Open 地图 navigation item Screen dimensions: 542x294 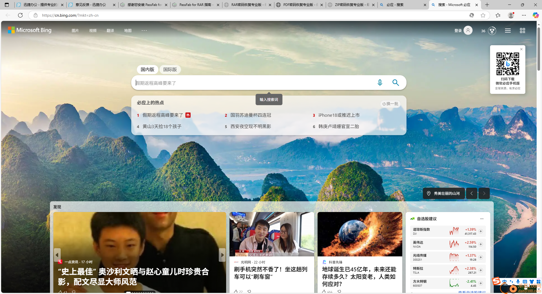(128, 31)
